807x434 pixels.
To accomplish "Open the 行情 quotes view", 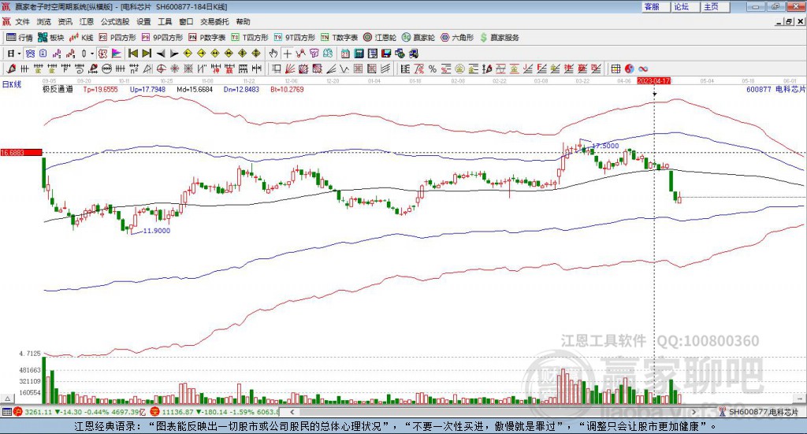I will coord(19,38).
